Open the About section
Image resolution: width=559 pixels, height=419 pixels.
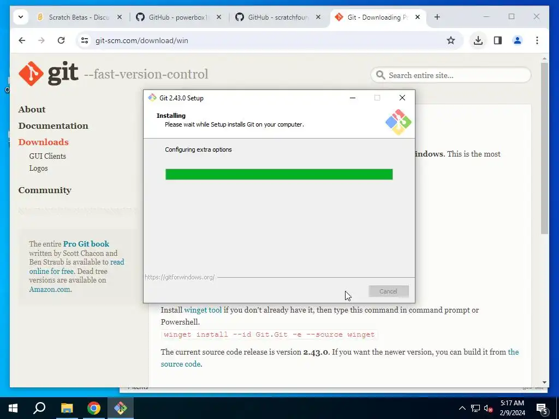[32, 109]
